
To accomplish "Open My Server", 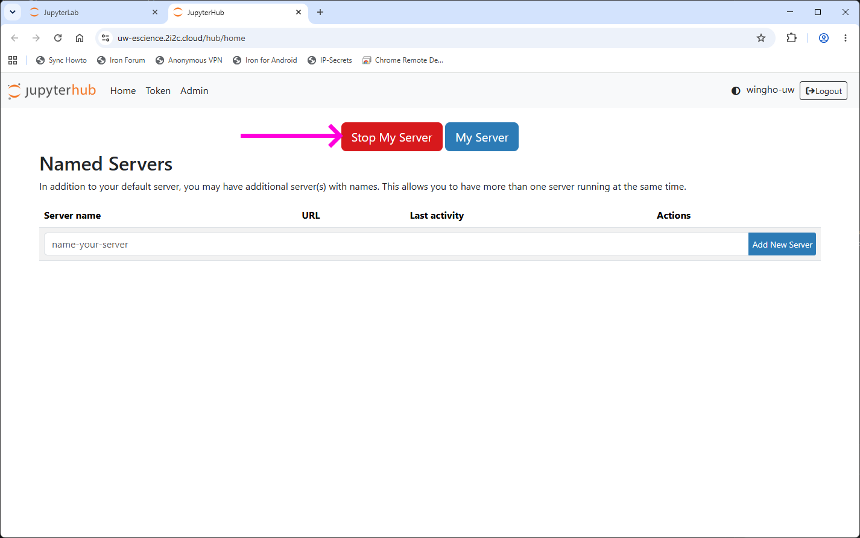I will [482, 137].
